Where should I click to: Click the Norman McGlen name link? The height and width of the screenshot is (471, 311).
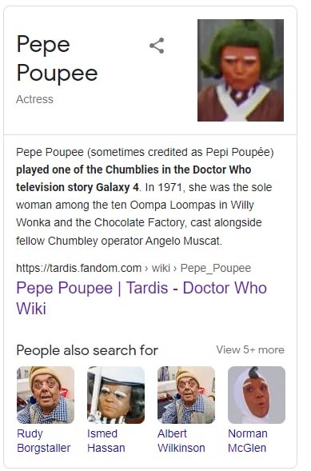point(248,441)
